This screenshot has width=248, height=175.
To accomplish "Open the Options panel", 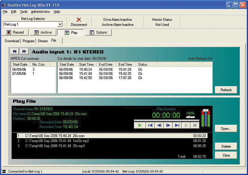I will pyautogui.click(x=98, y=33).
